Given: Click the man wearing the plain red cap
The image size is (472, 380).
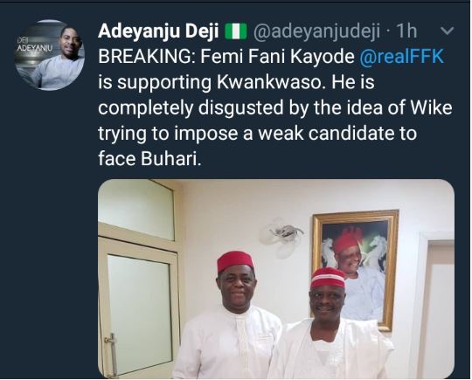Looking at the screenshot, I should coord(229,316).
